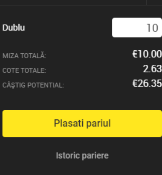Click the number 10 inside the stake box

(x=152, y=28)
